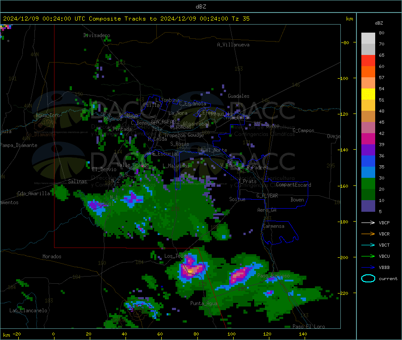Click the -200 tick on vertical axis
402x340 pixels.
click(x=342, y=257)
